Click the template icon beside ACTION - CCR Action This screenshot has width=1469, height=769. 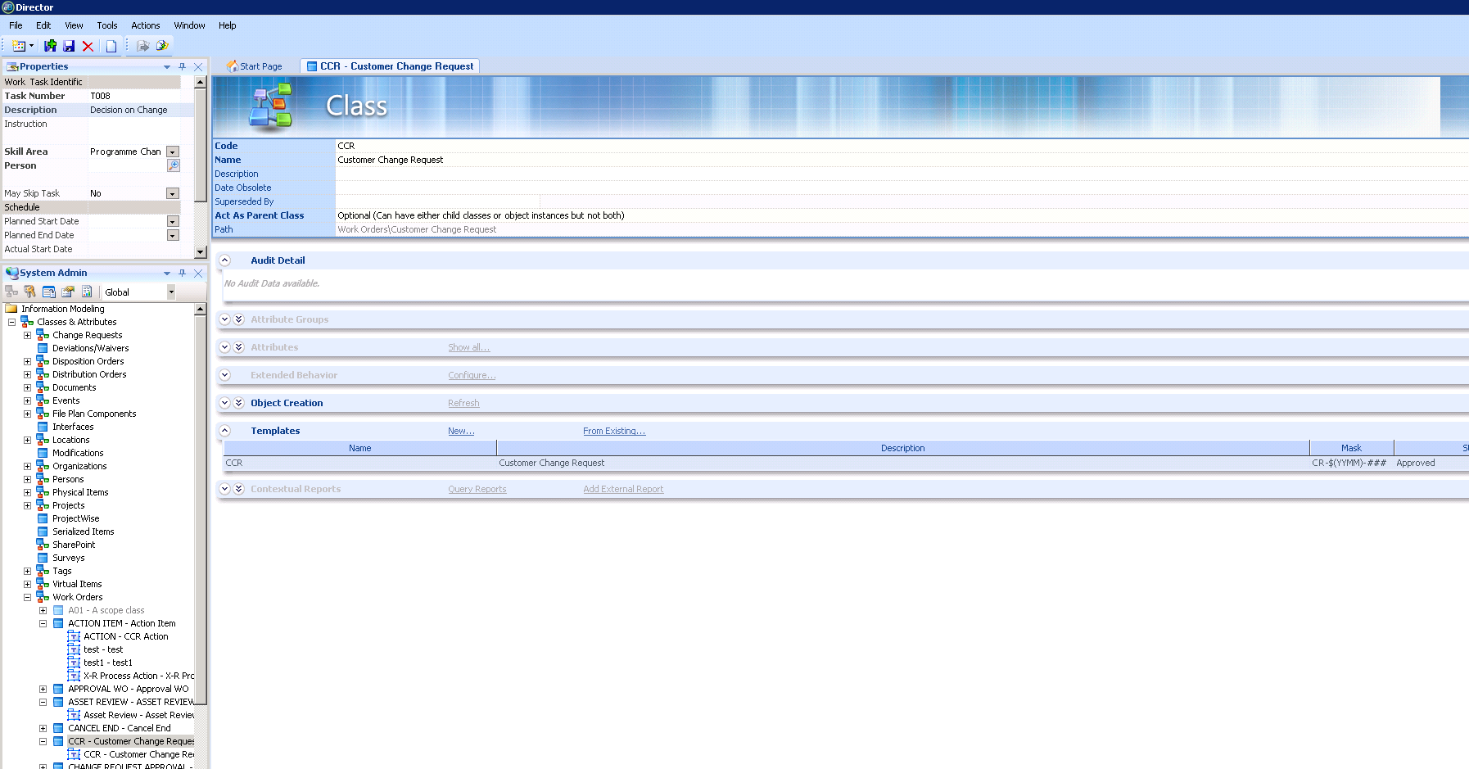coord(74,636)
